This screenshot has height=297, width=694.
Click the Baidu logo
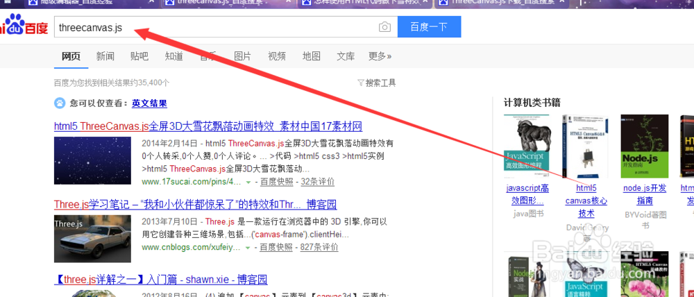click(24, 26)
